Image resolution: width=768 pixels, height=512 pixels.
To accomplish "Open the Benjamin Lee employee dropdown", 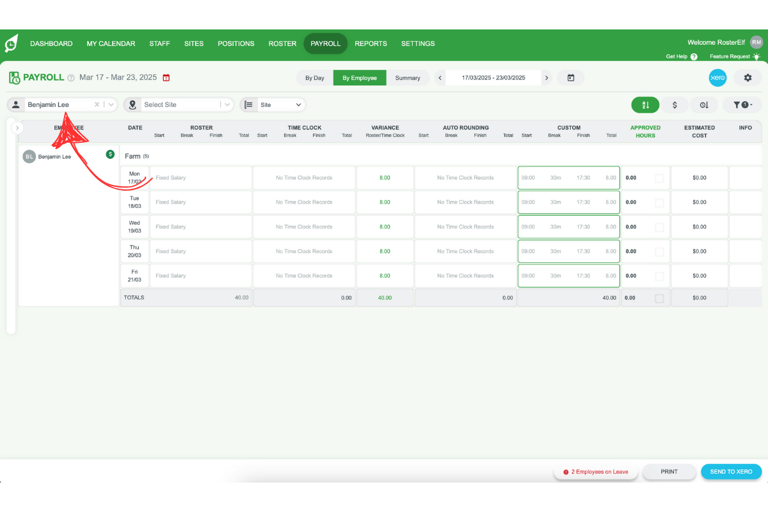I will 110,104.
